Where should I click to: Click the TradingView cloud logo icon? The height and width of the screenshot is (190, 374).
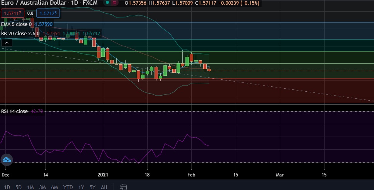[x=7, y=159]
